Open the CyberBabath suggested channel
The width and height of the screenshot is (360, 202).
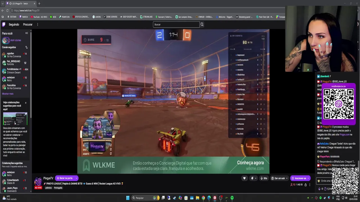click(x=15, y=182)
